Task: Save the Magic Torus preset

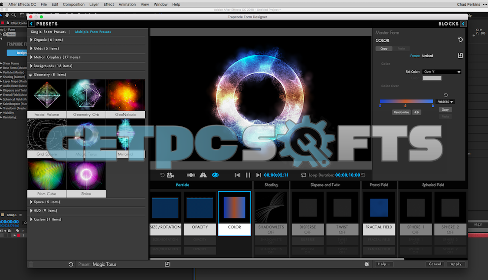Action: [x=167, y=264]
